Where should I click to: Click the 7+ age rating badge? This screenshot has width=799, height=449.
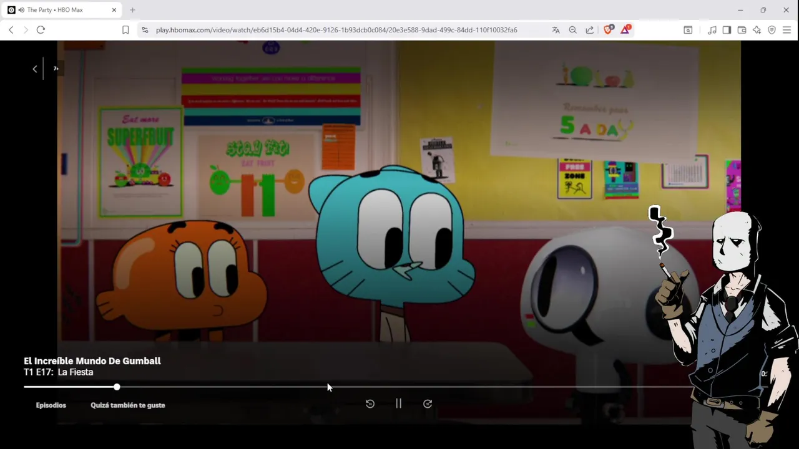tap(56, 69)
